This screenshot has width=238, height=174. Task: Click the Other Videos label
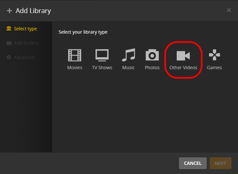183,68
